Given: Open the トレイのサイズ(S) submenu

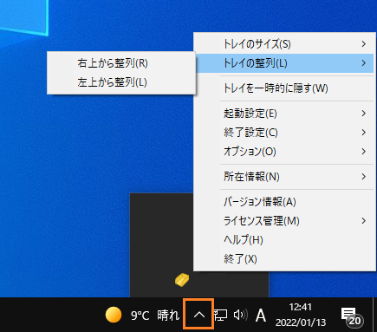Looking at the screenshot, I should point(284,44).
